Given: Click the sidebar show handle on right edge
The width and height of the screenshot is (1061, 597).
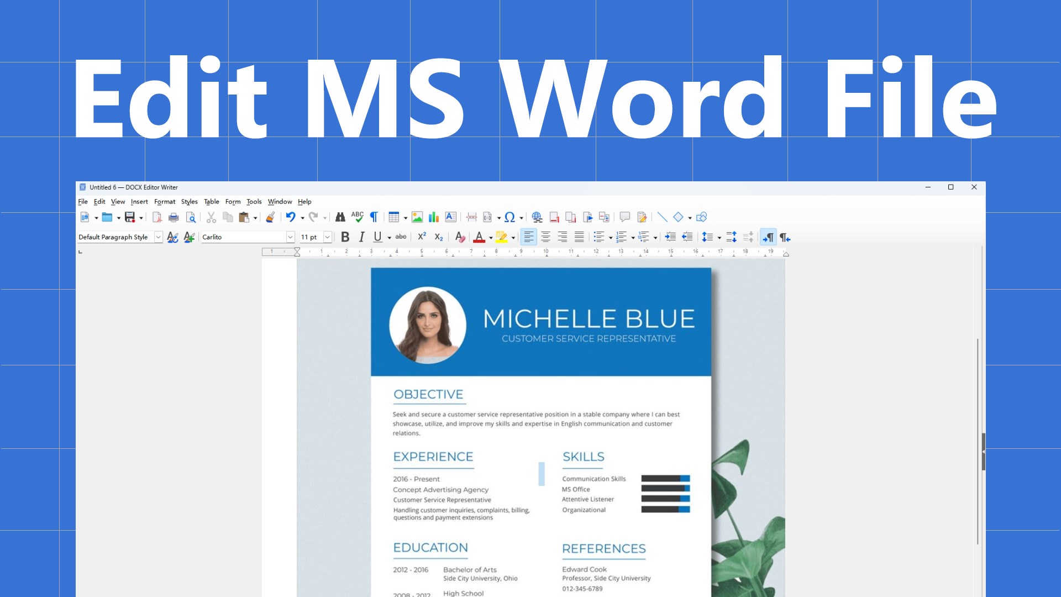Looking at the screenshot, I should (984, 452).
